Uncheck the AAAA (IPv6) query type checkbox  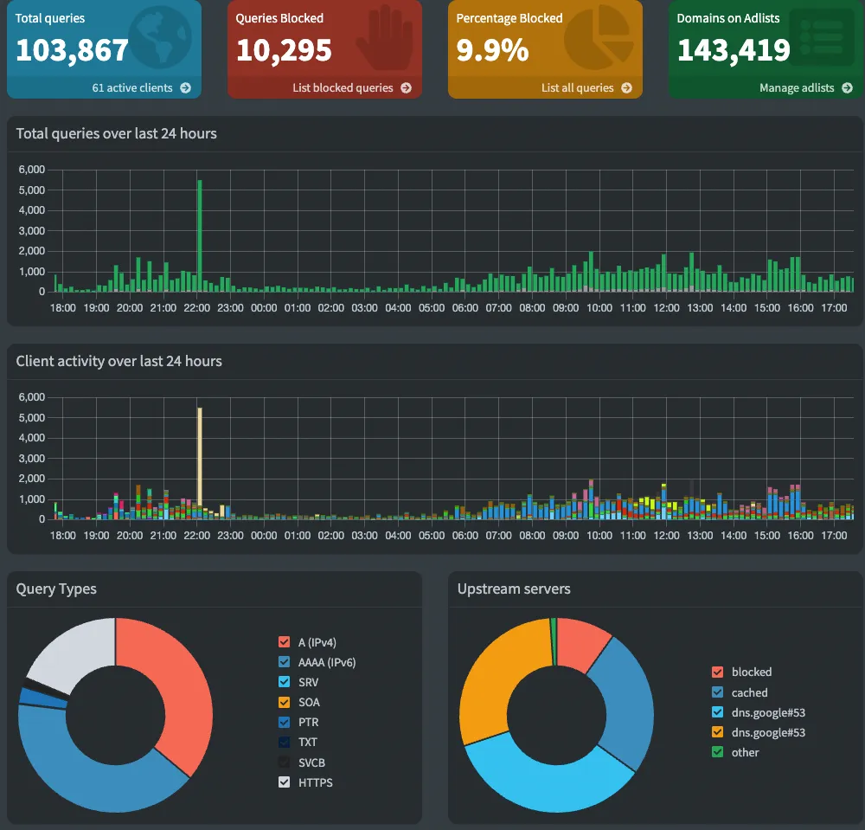[x=284, y=662]
